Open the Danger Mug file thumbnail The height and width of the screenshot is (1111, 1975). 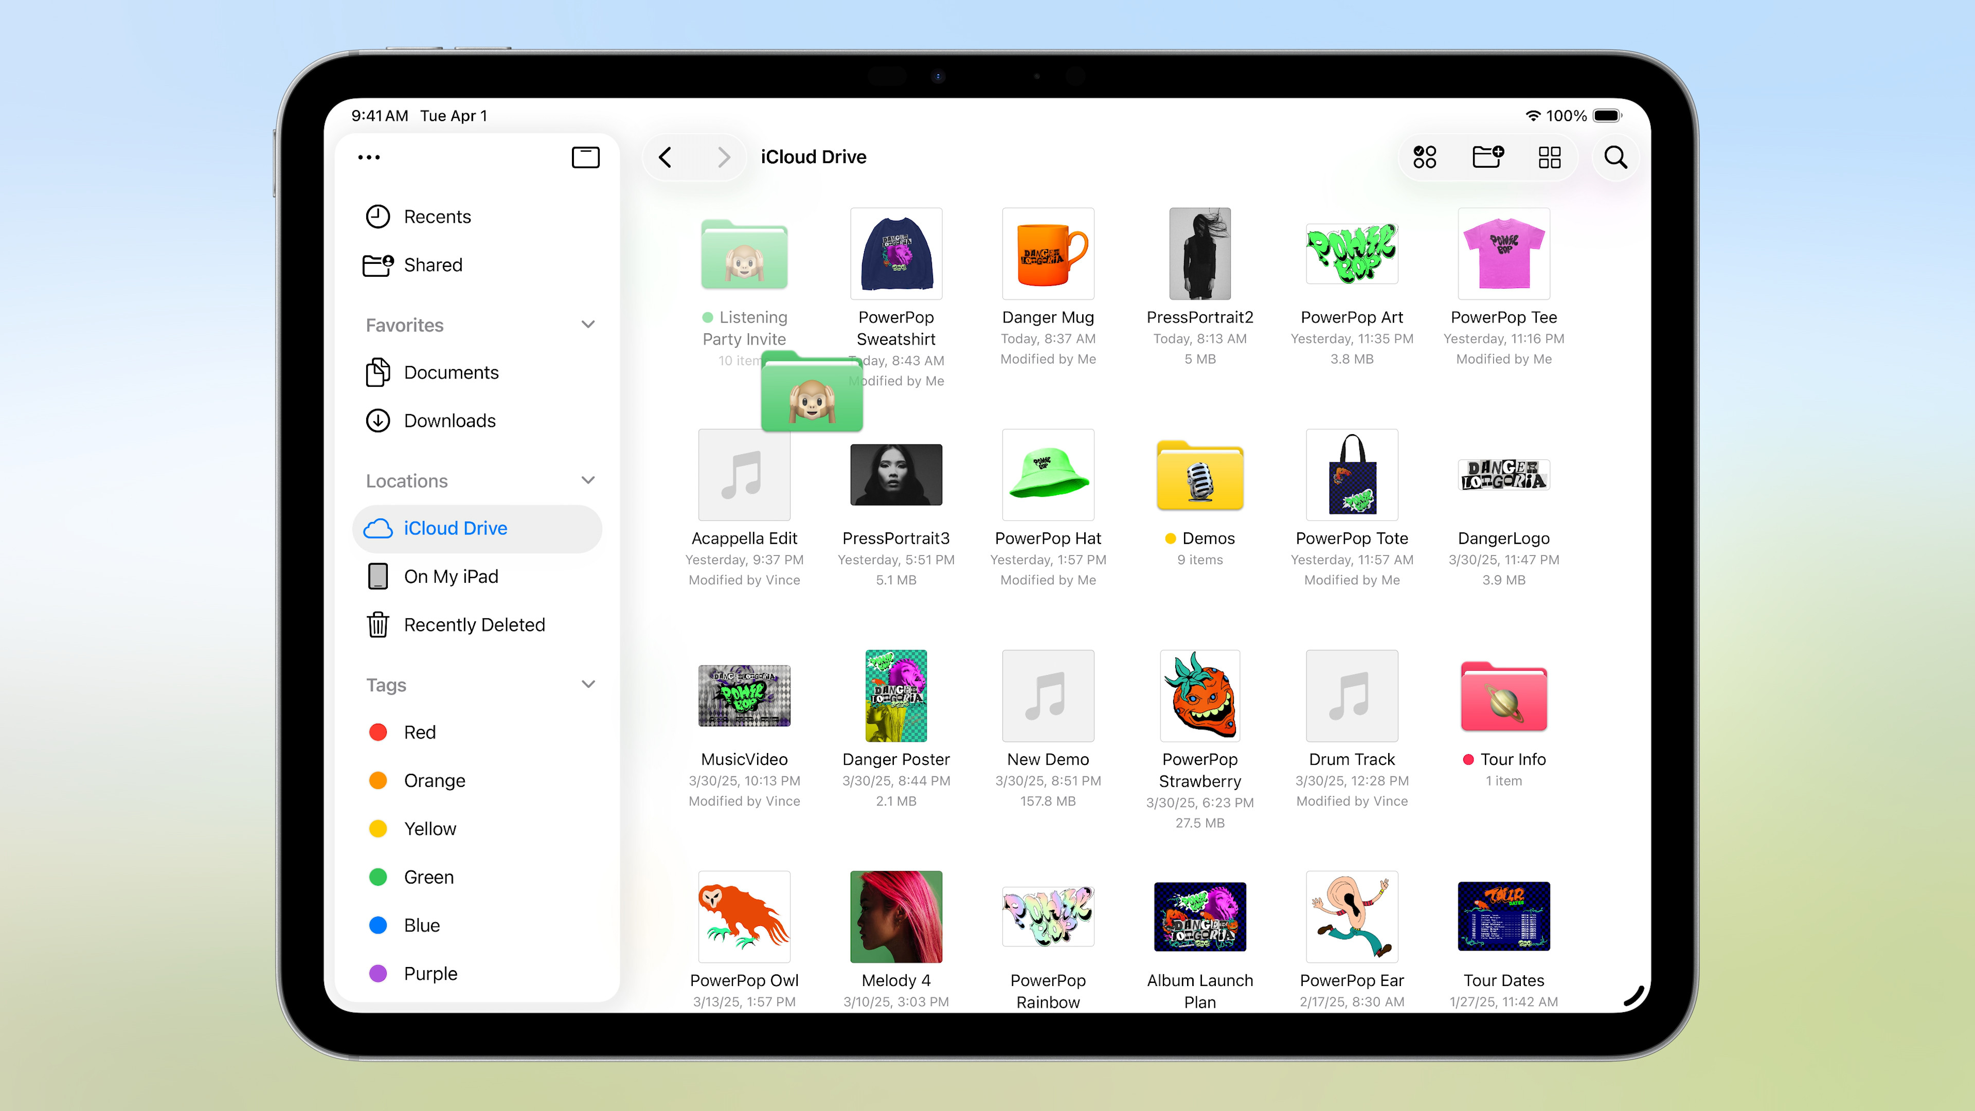(x=1047, y=255)
